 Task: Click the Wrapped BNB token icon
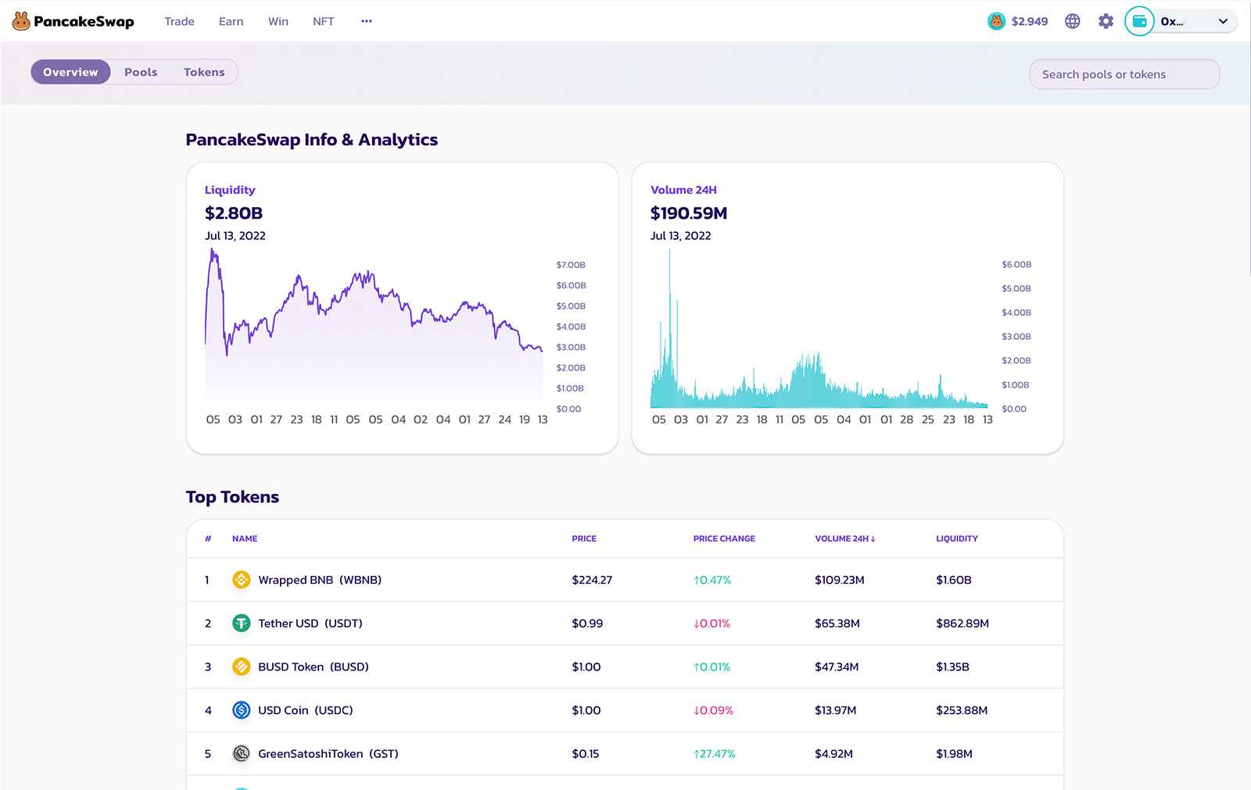tap(242, 580)
